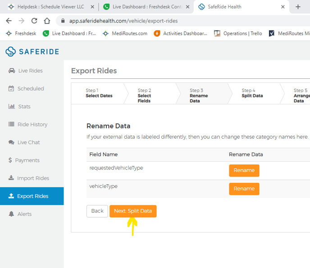
Task: Click the Live Rides car icon
Action: 11,71
